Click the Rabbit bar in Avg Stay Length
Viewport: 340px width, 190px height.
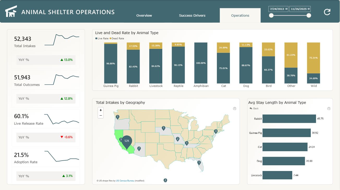click(x=289, y=119)
